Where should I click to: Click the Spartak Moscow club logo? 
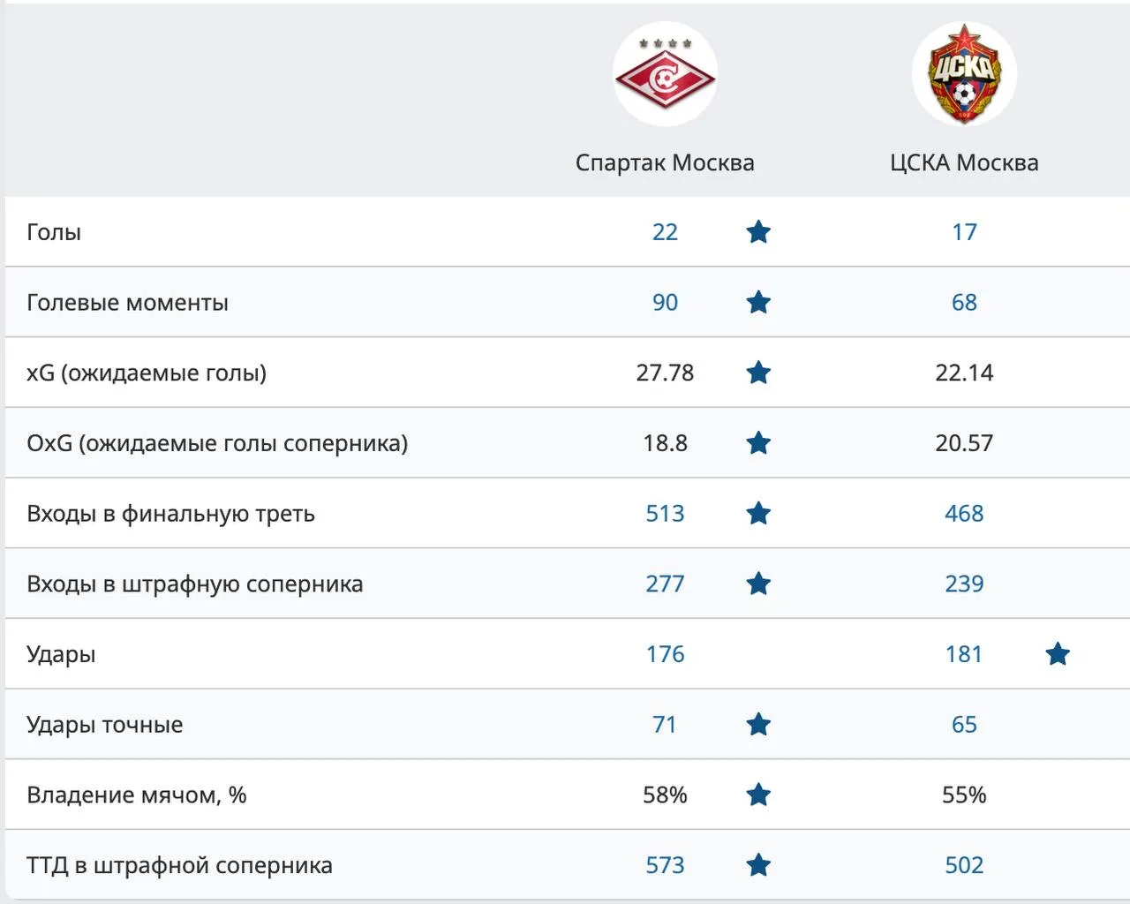(x=665, y=74)
